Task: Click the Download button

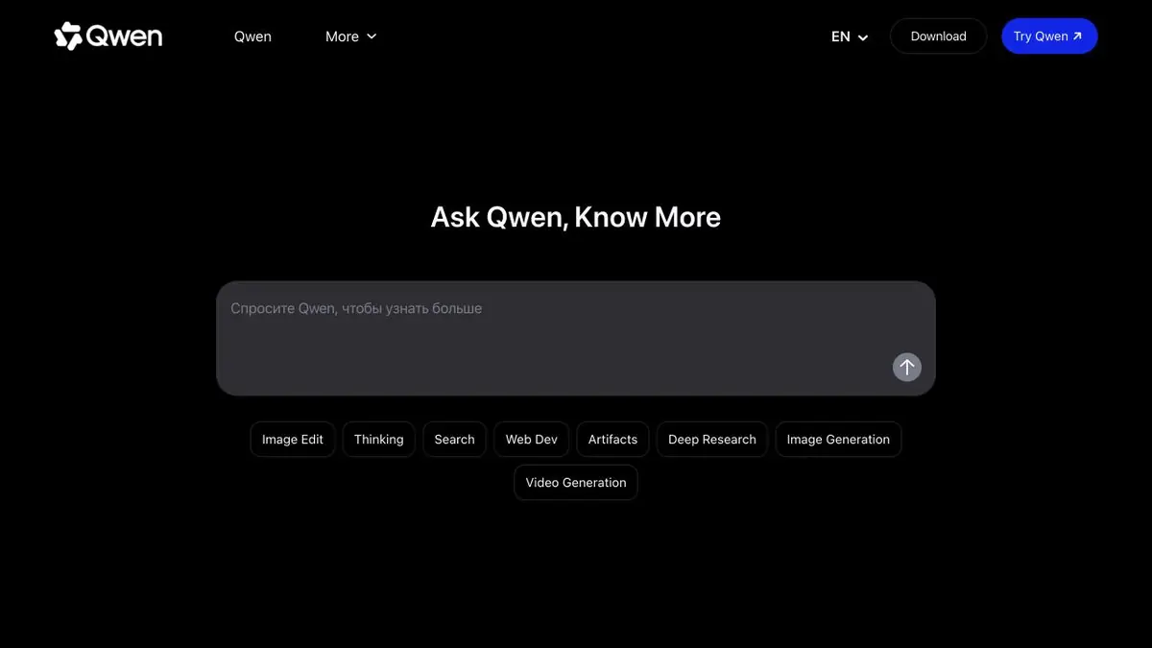Action: click(x=938, y=36)
